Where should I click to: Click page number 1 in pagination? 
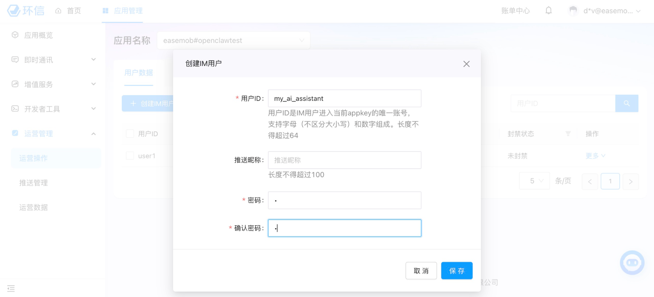(x=610, y=181)
